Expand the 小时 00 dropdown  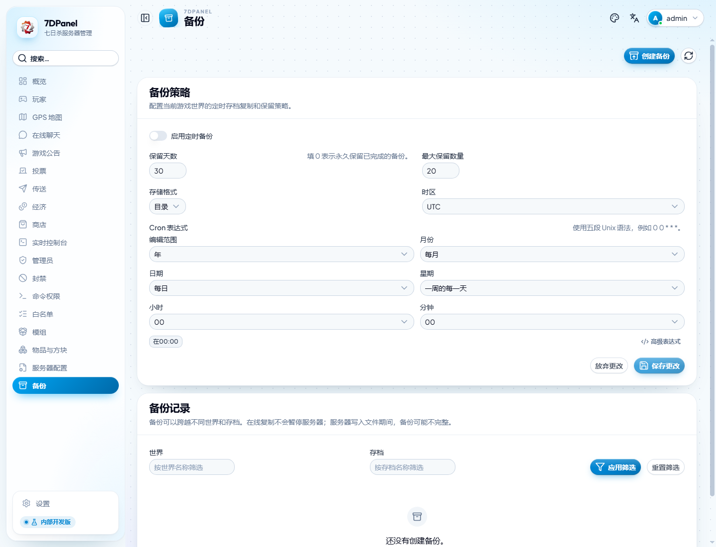click(281, 322)
